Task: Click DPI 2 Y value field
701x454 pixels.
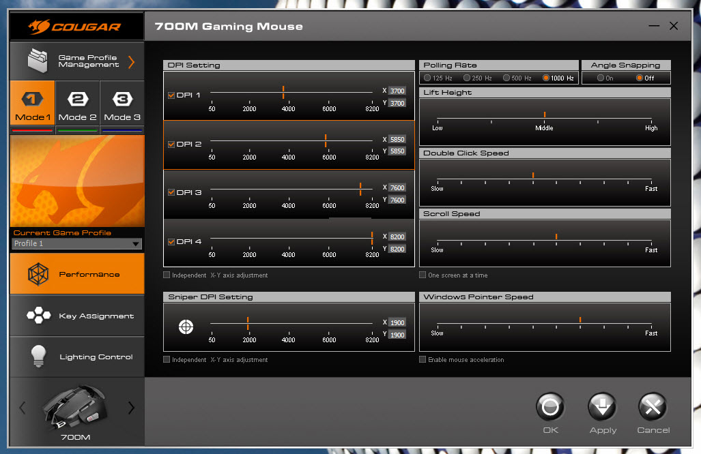Action: (x=397, y=151)
